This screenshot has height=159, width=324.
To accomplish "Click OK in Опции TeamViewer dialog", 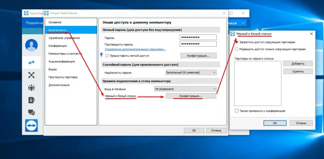I will click(x=194, y=131).
